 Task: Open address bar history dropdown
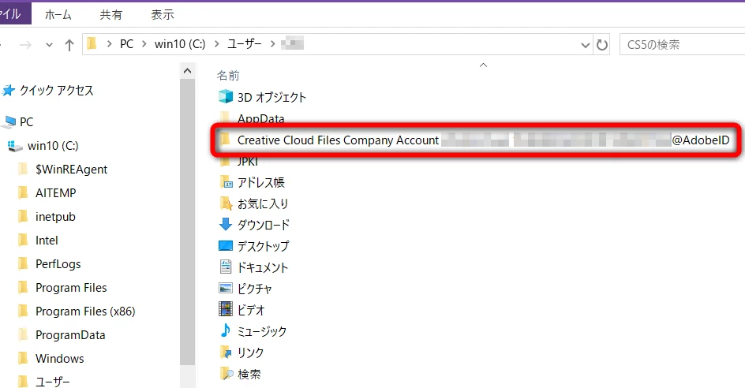[x=586, y=45]
